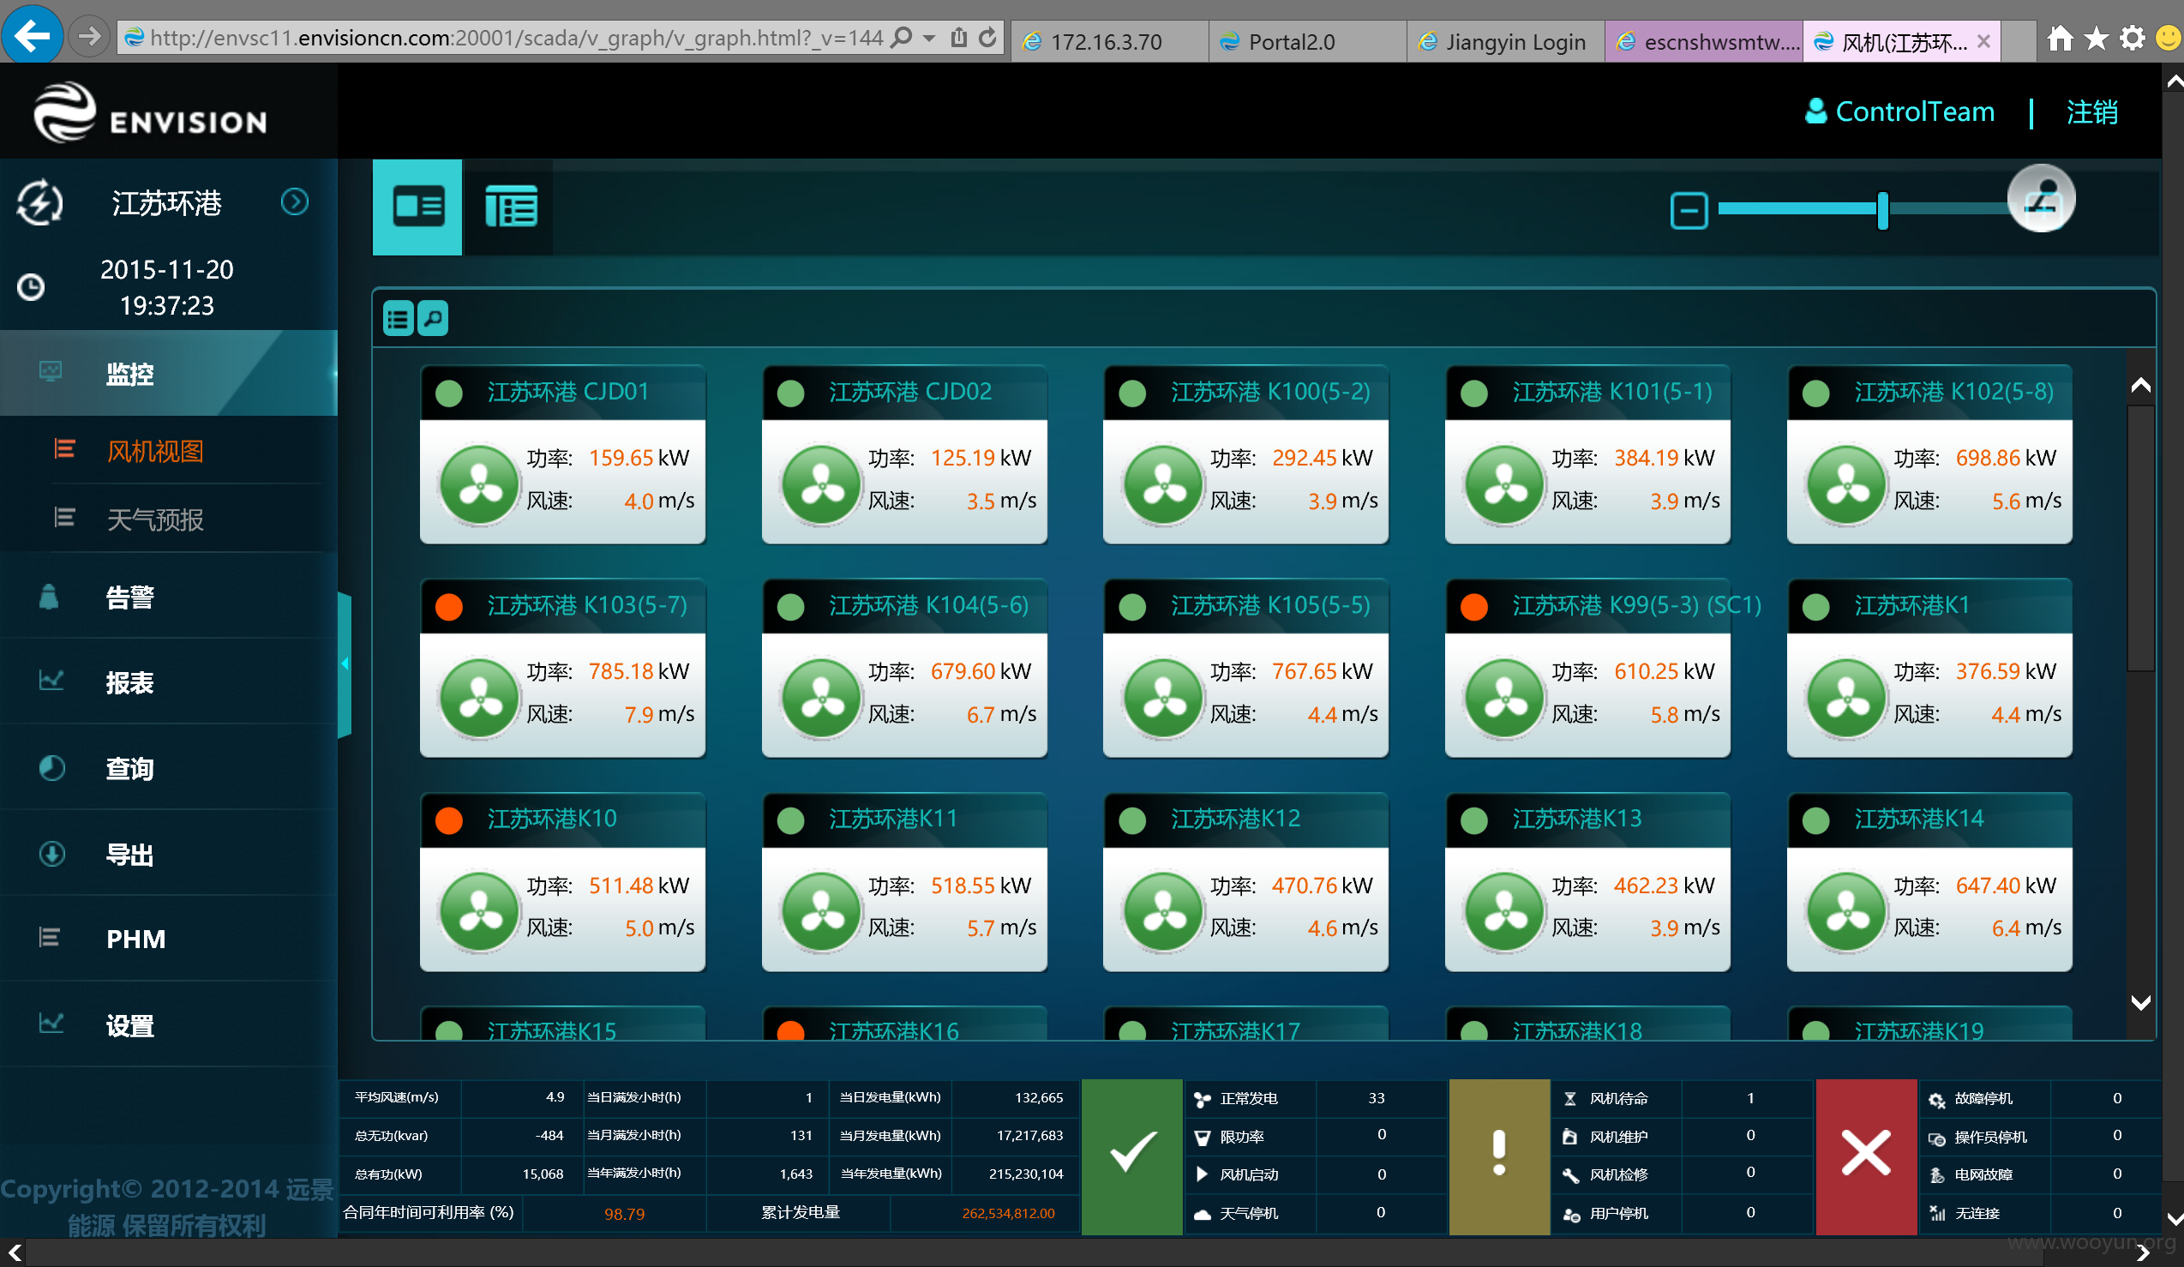Click the red X fault tile

1865,1156
